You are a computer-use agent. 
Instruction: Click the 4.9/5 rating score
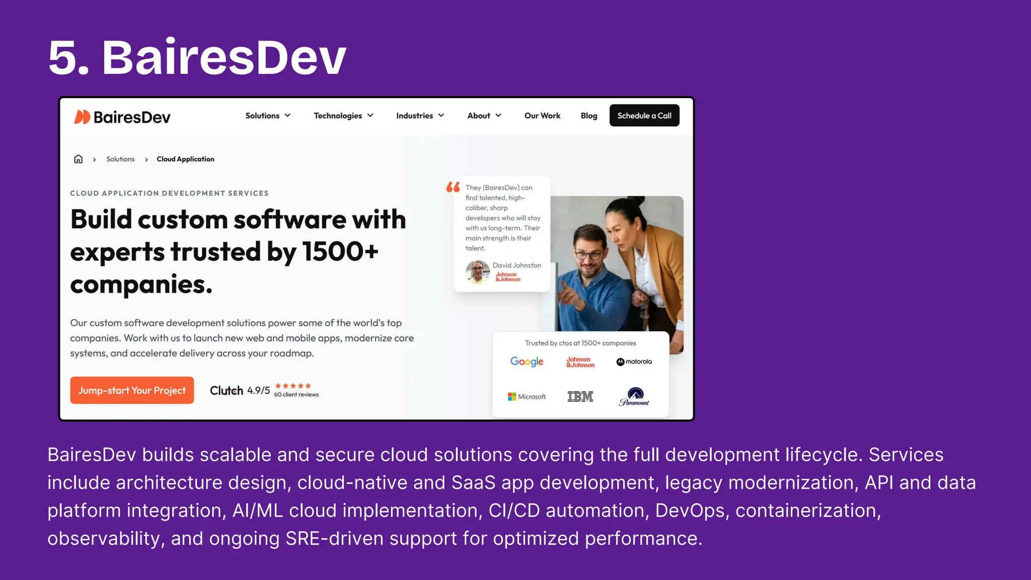[x=259, y=391]
